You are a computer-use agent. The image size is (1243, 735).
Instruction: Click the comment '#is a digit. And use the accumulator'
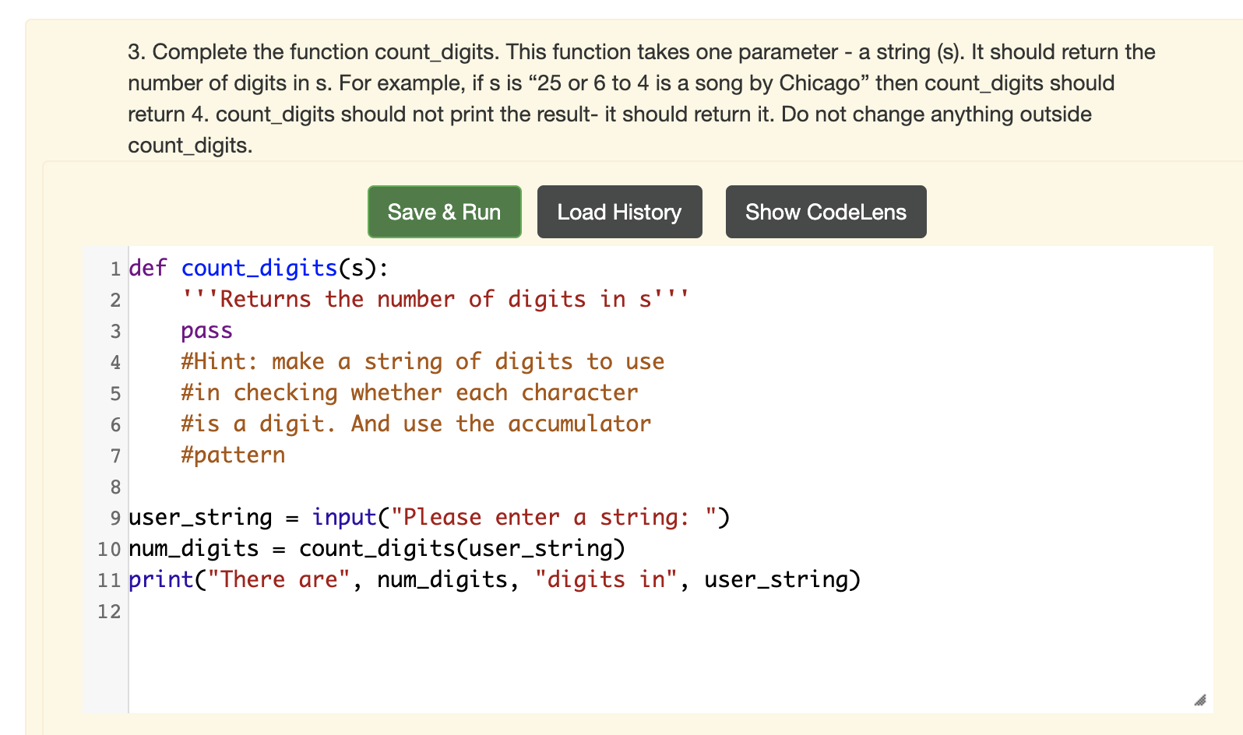tap(416, 424)
